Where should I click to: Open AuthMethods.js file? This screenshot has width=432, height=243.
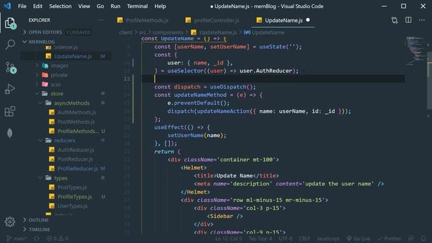click(76, 113)
